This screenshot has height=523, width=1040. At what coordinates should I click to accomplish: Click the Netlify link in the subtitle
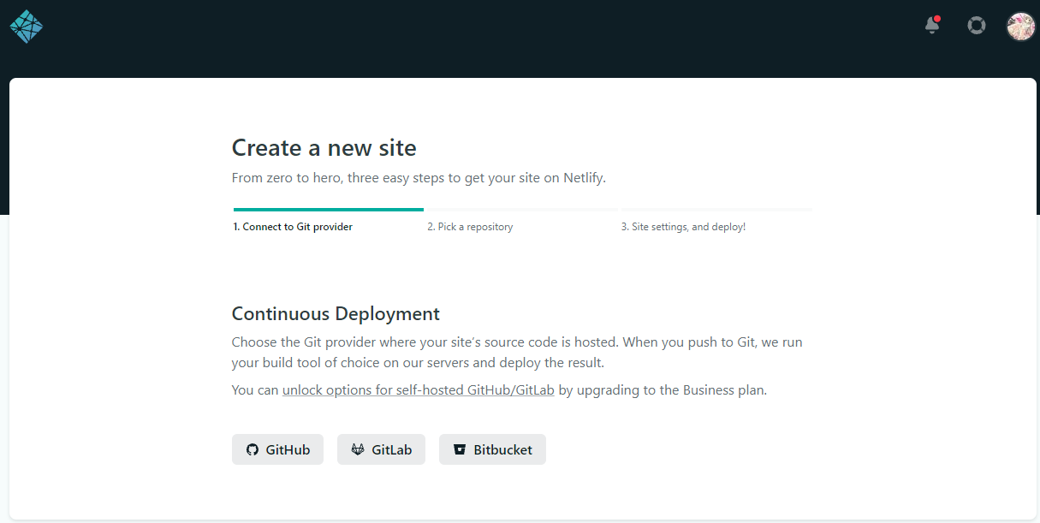tap(583, 177)
